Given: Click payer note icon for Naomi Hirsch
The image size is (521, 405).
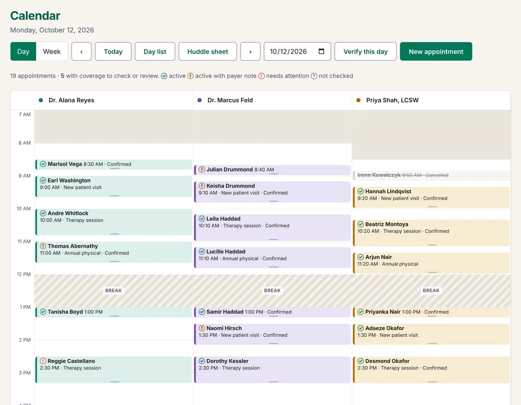Looking at the screenshot, I should click(x=202, y=328).
